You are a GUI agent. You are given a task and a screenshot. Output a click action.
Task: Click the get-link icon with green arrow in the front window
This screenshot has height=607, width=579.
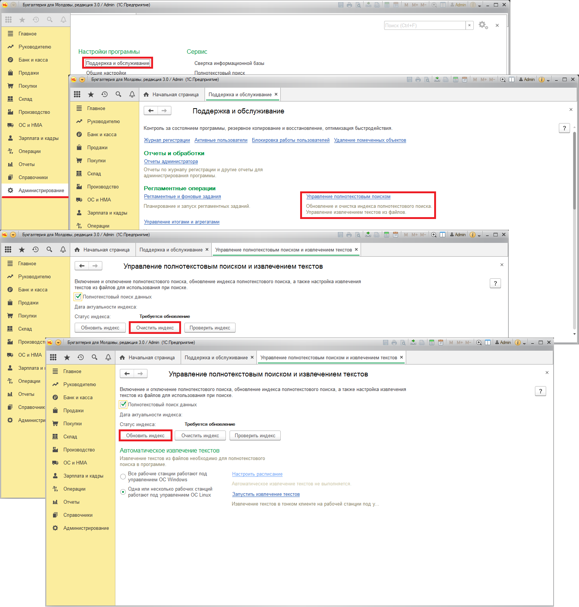pyautogui.click(x=413, y=342)
